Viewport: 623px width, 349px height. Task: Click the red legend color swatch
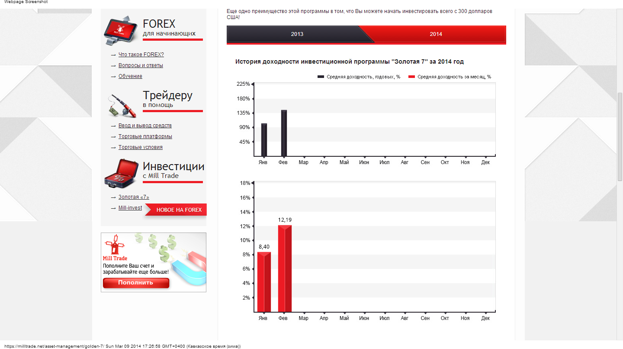click(x=411, y=77)
